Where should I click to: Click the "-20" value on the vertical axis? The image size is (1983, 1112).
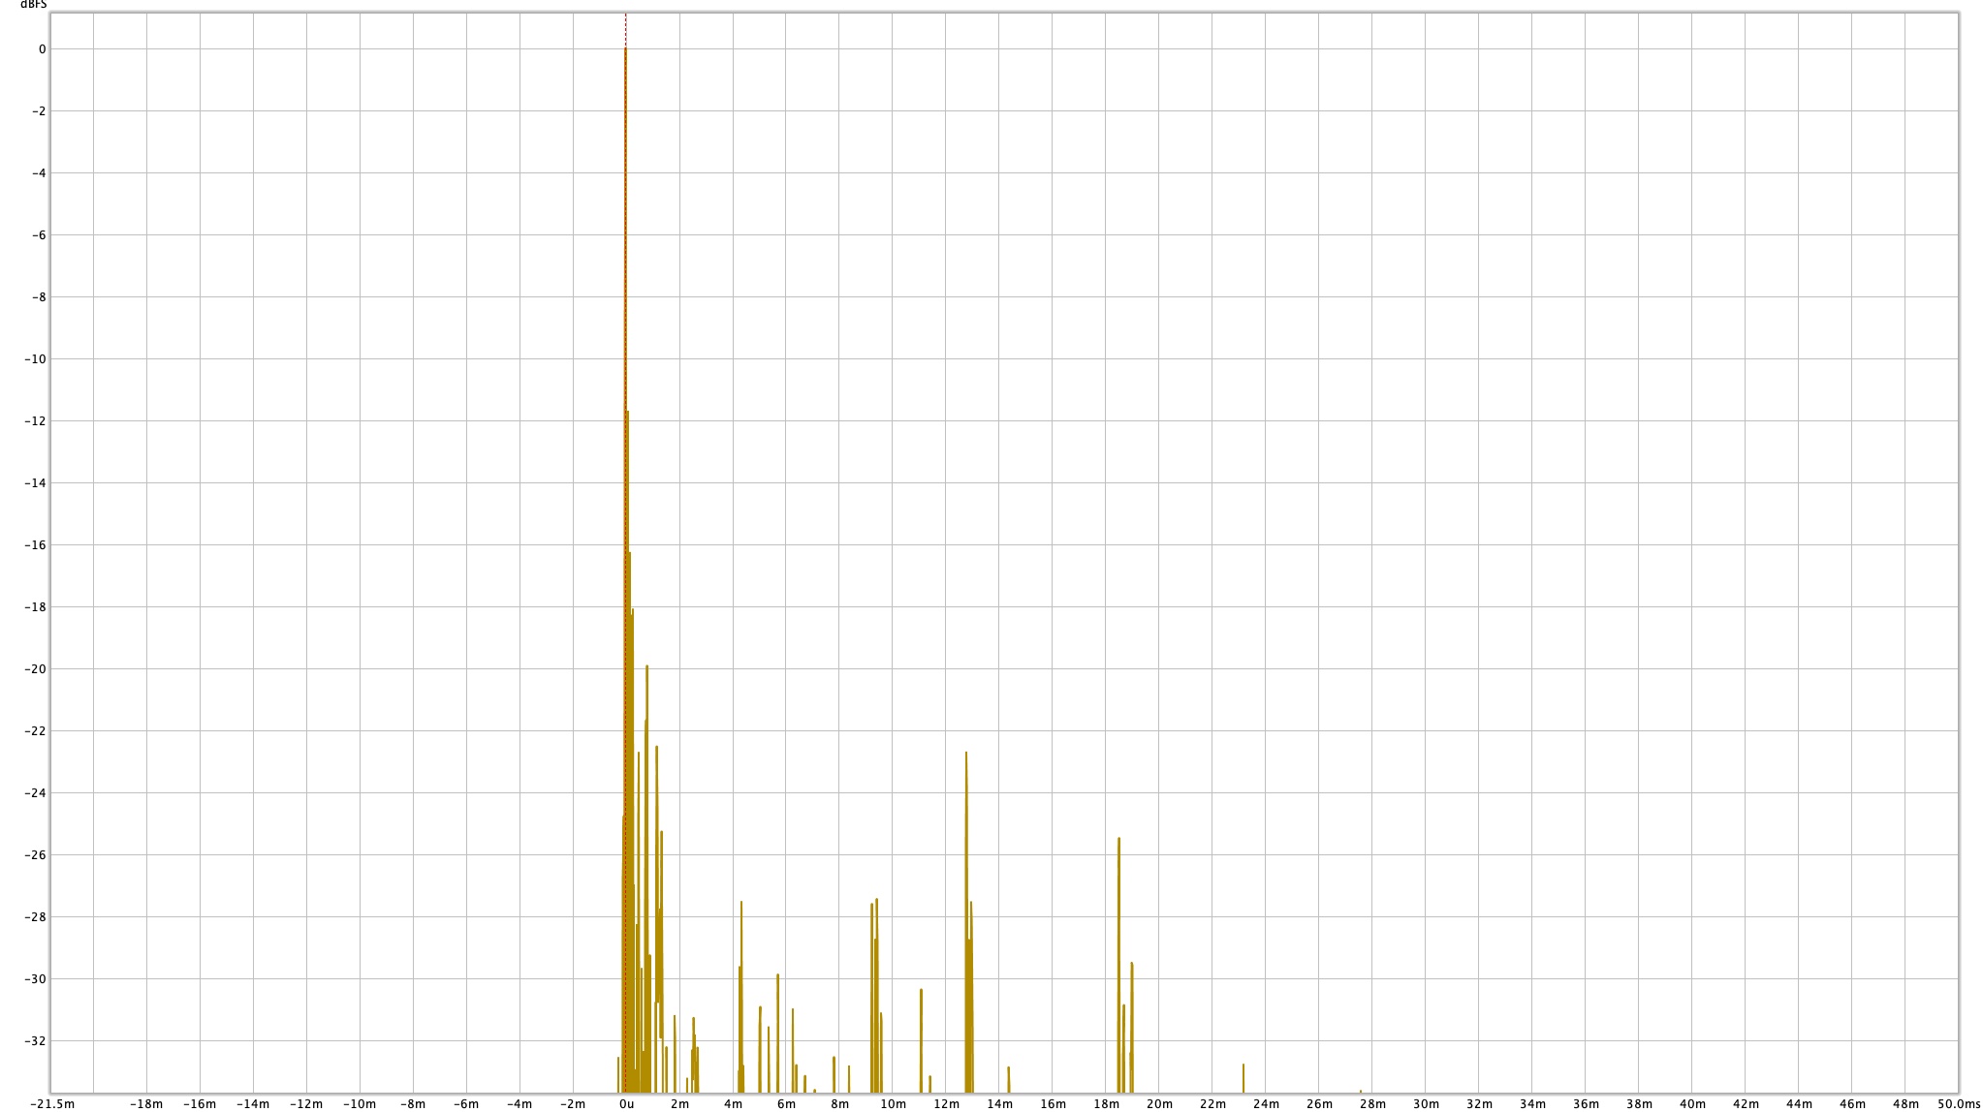pyautogui.click(x=34, y=669)
